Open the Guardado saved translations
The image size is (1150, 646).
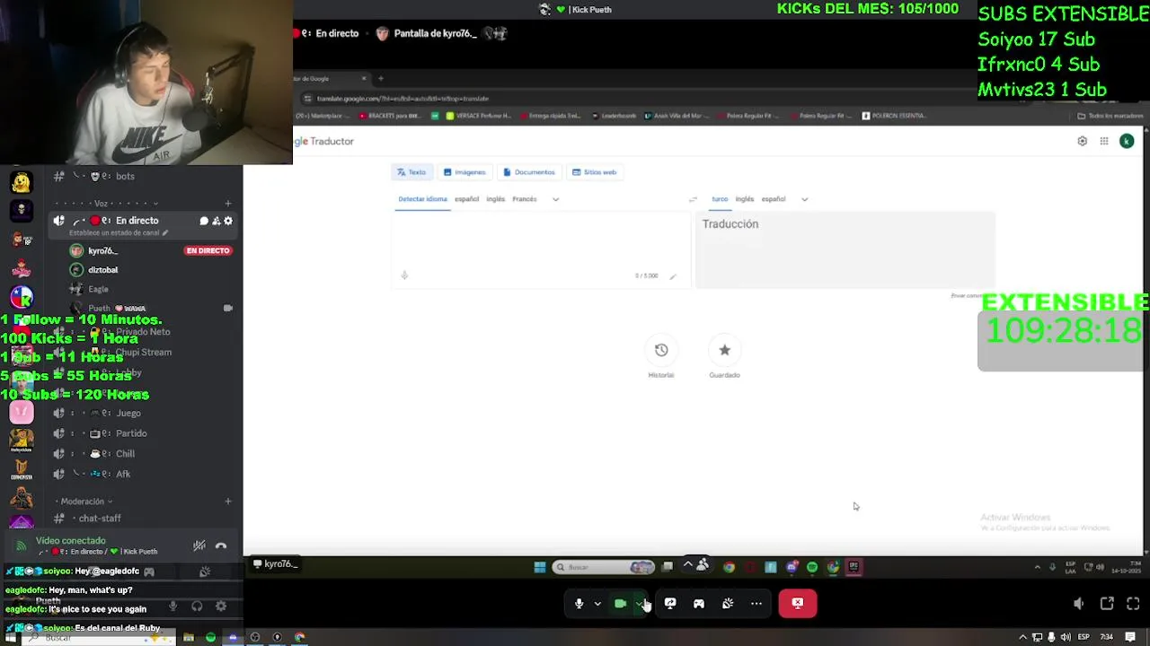[724, 358]
